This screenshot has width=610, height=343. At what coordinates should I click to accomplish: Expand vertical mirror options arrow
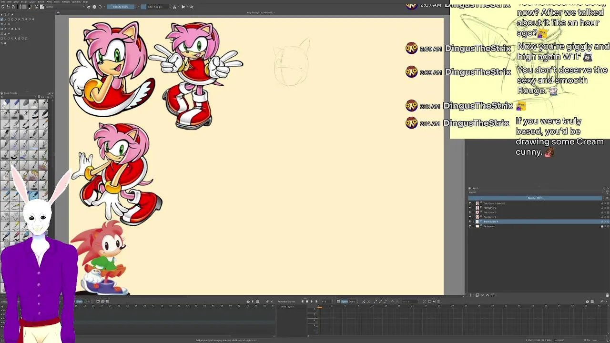(187, 7)
